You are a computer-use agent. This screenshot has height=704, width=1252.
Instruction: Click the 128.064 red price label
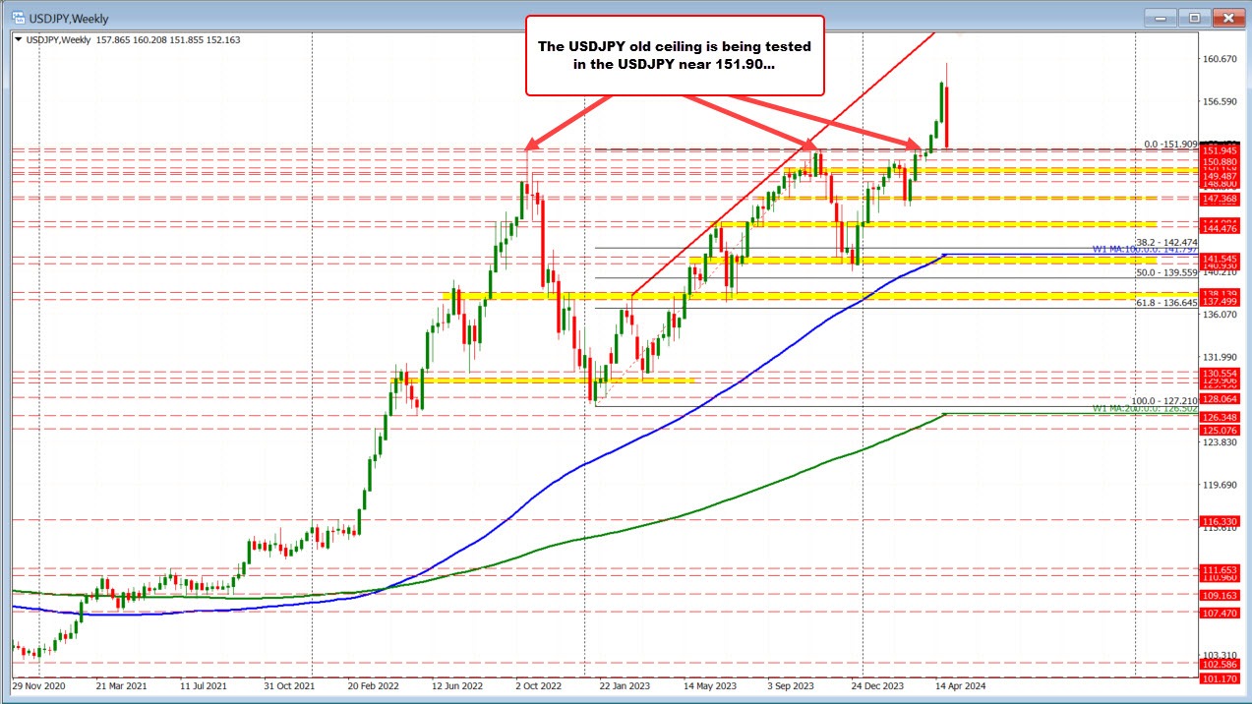point(1220,399)
